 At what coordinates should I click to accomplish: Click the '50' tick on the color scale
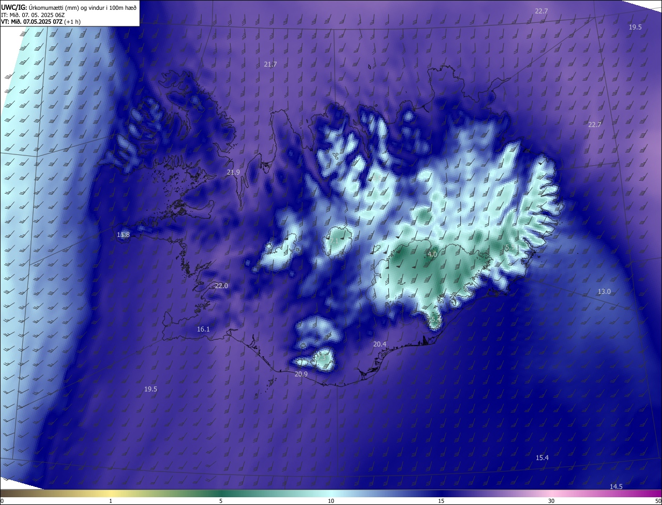[x=658, y=501]
